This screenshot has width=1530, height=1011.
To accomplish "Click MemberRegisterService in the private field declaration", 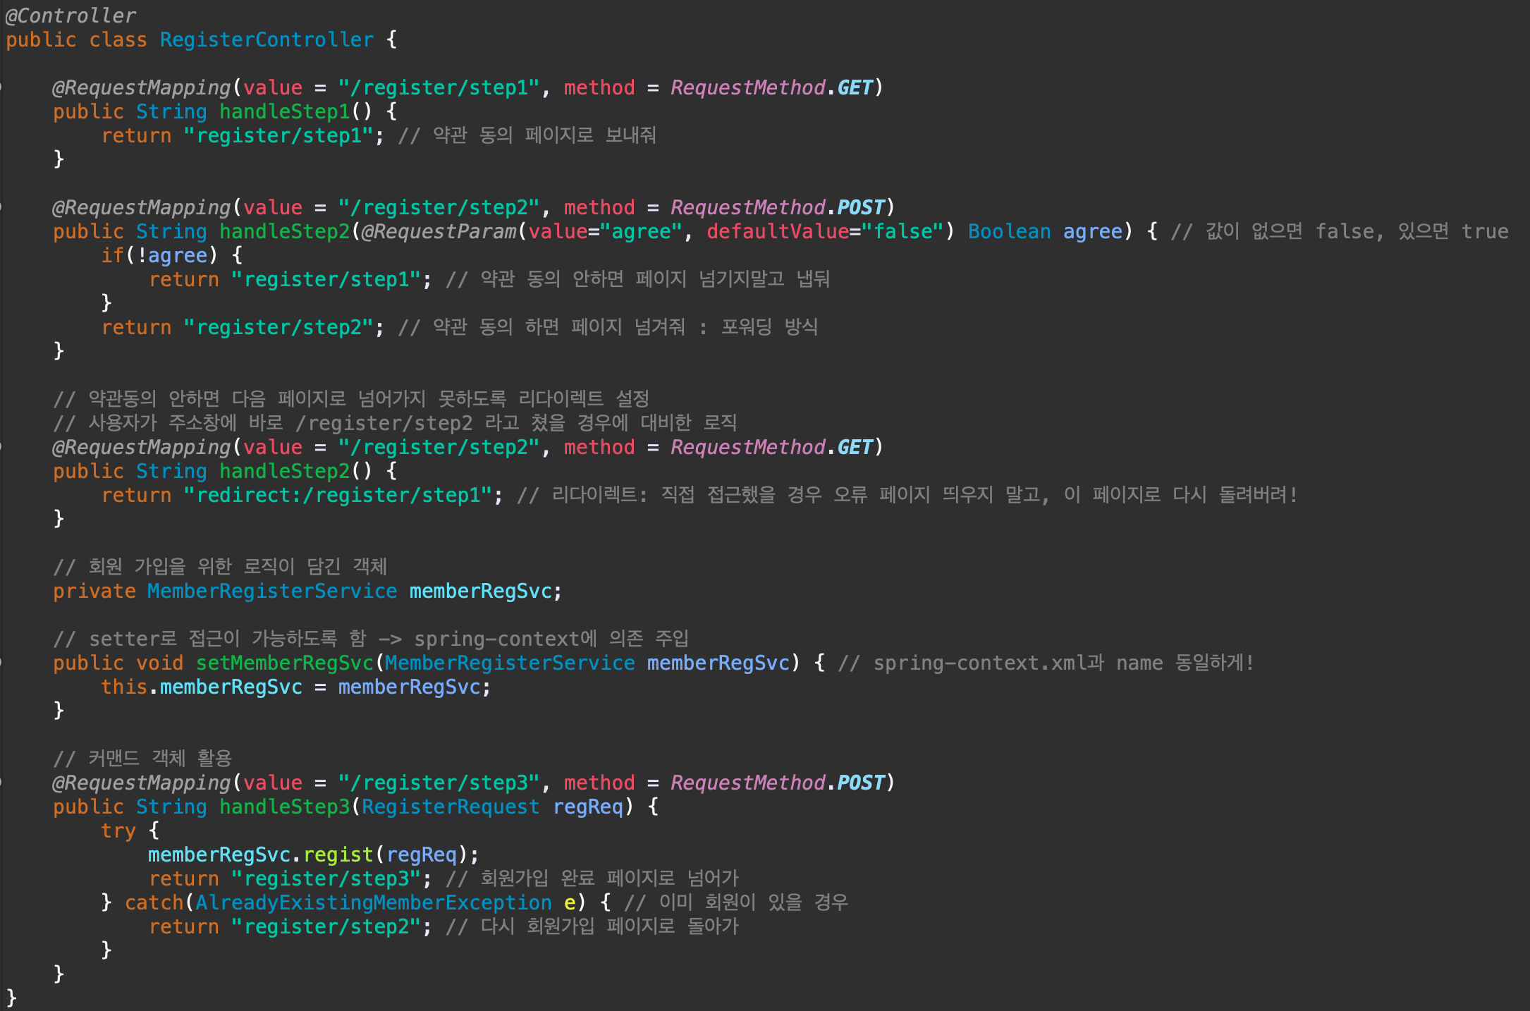I will click(272, 591).
